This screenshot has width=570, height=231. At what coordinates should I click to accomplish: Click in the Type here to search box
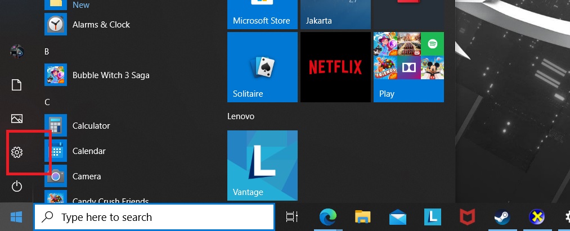154,217
